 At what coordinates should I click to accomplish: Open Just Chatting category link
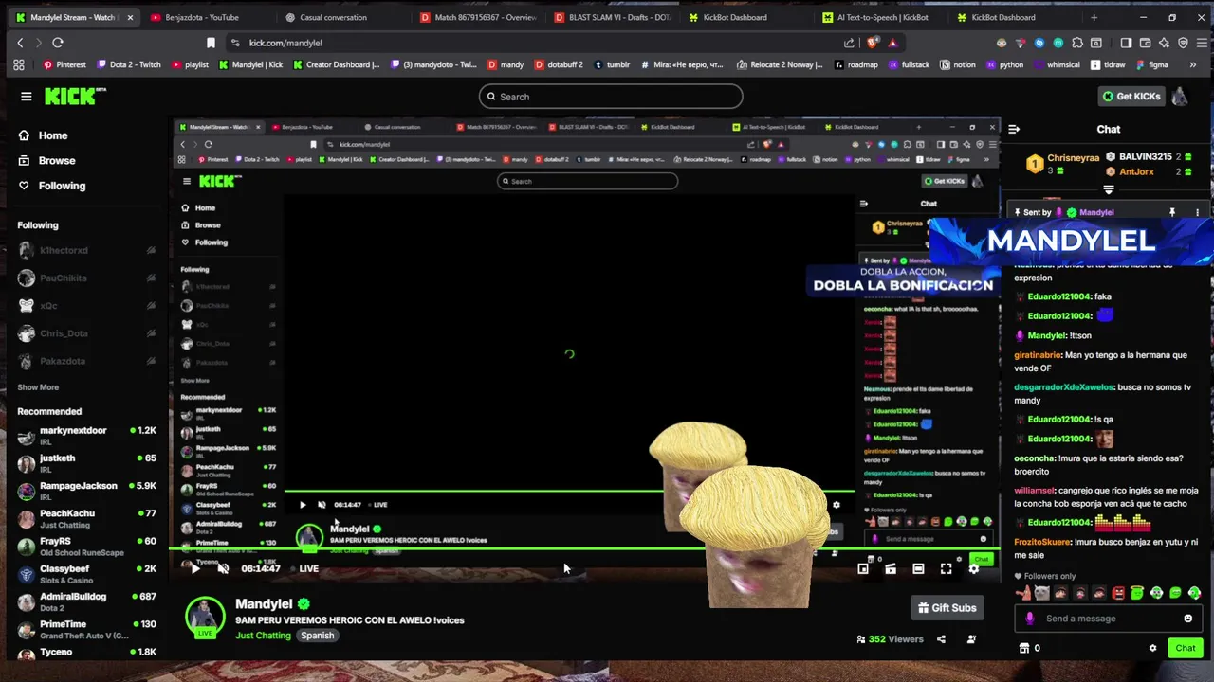pos(263,636)
